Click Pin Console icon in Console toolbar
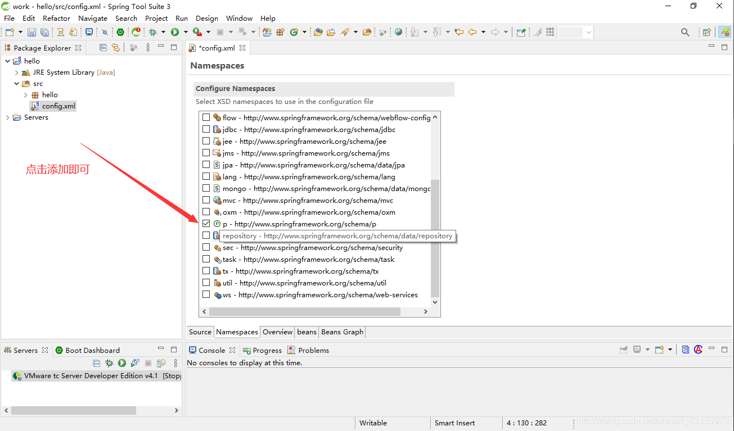734x431 pixels. pyautogui.click(x=624, y=350)
